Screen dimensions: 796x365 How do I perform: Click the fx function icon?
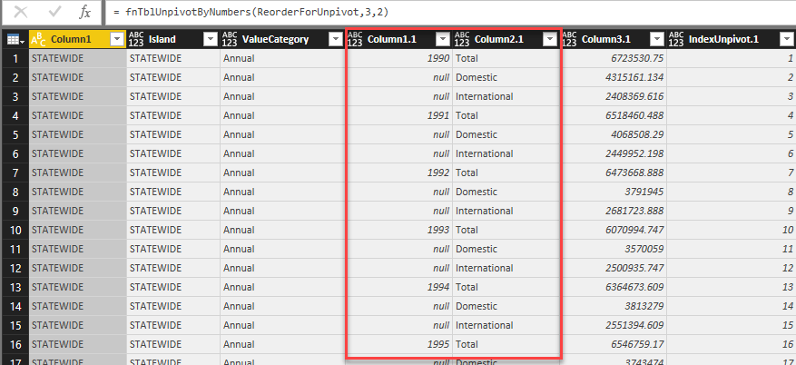(x=84, y=12)
